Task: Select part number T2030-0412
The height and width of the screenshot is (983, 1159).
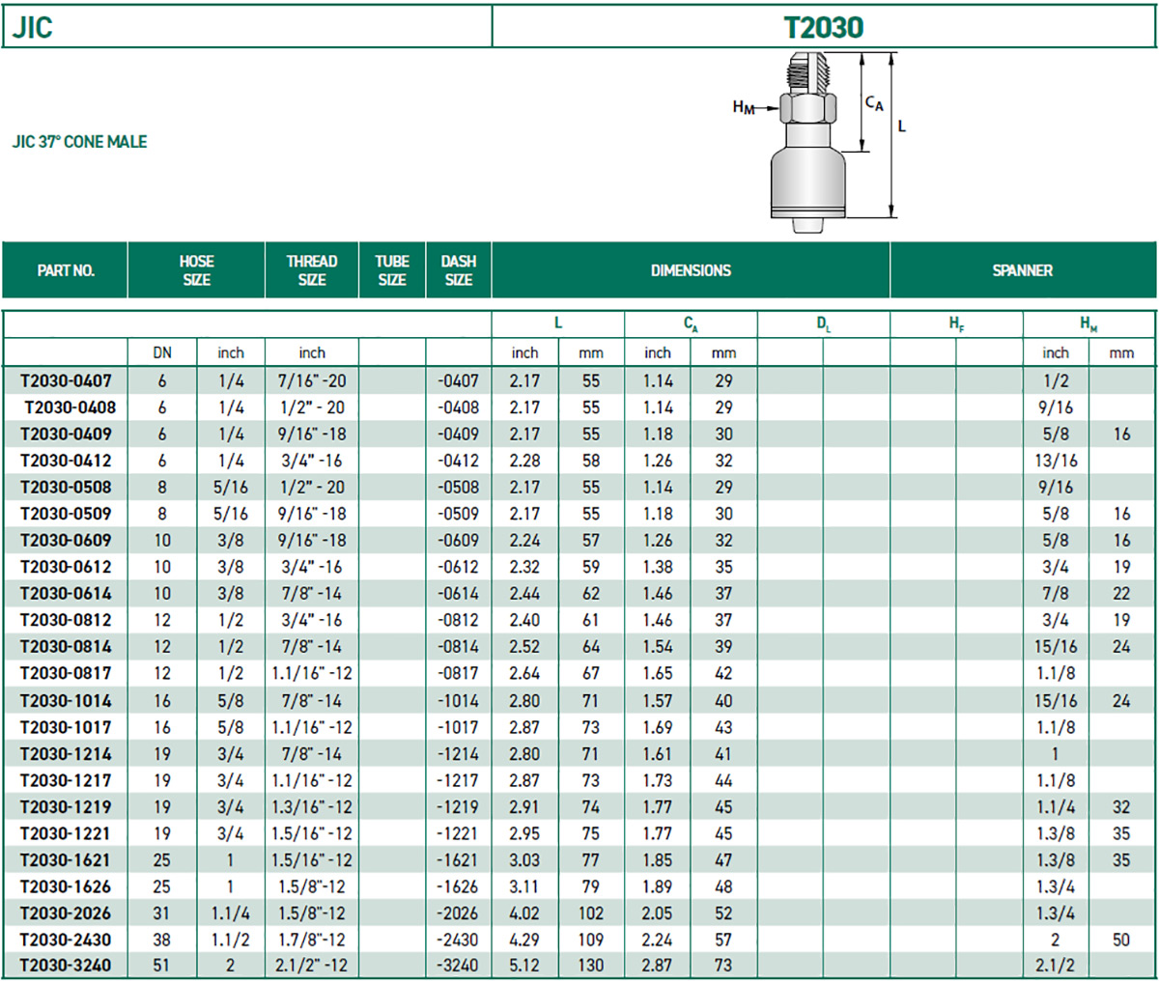Action: (66, 461)
